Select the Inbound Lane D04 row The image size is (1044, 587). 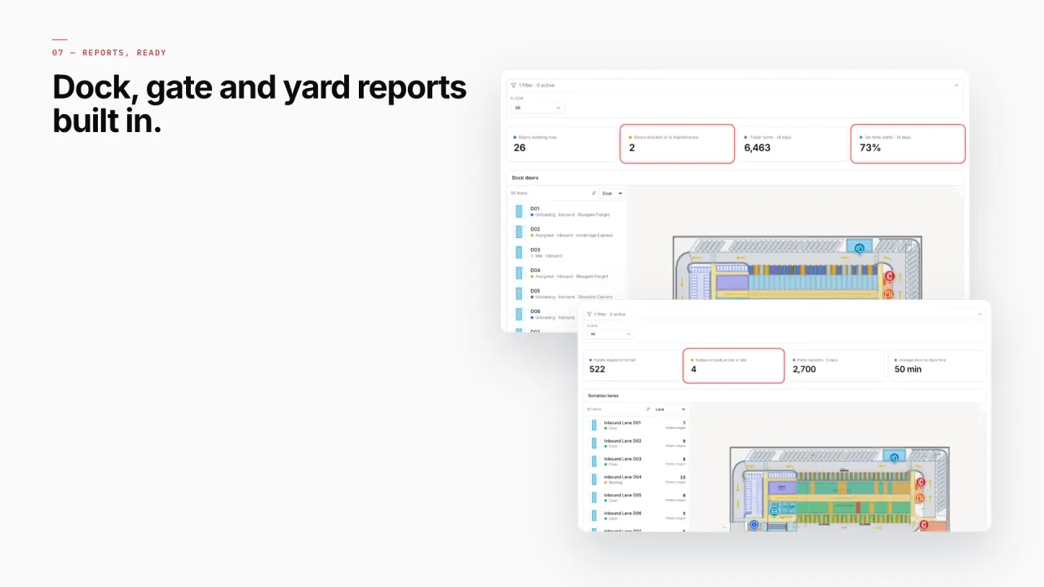[636, 479]
